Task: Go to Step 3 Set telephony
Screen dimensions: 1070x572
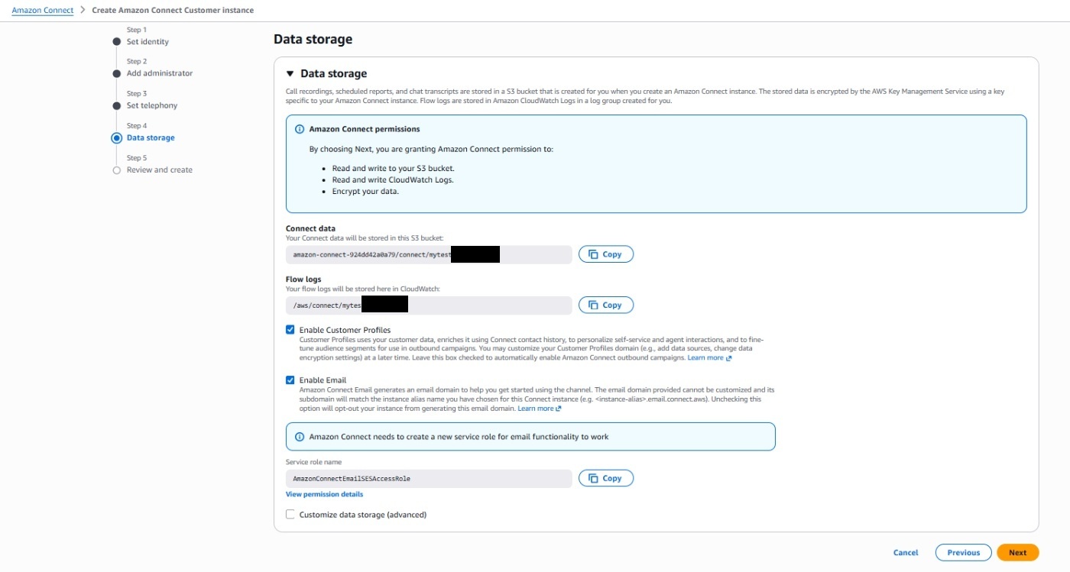Action: pos(152,105)
